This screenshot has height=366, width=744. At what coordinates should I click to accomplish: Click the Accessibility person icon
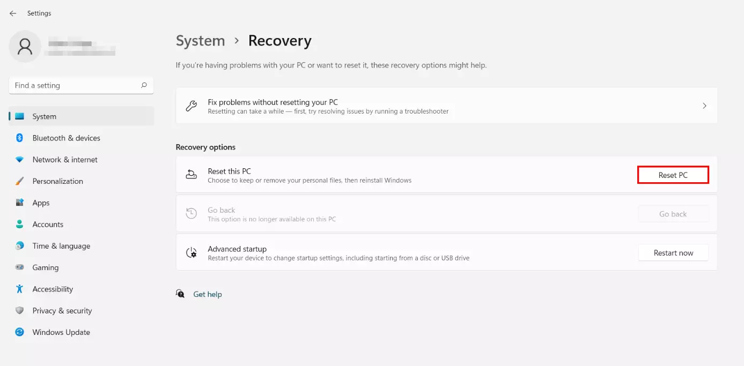click(x=20, y=289)
